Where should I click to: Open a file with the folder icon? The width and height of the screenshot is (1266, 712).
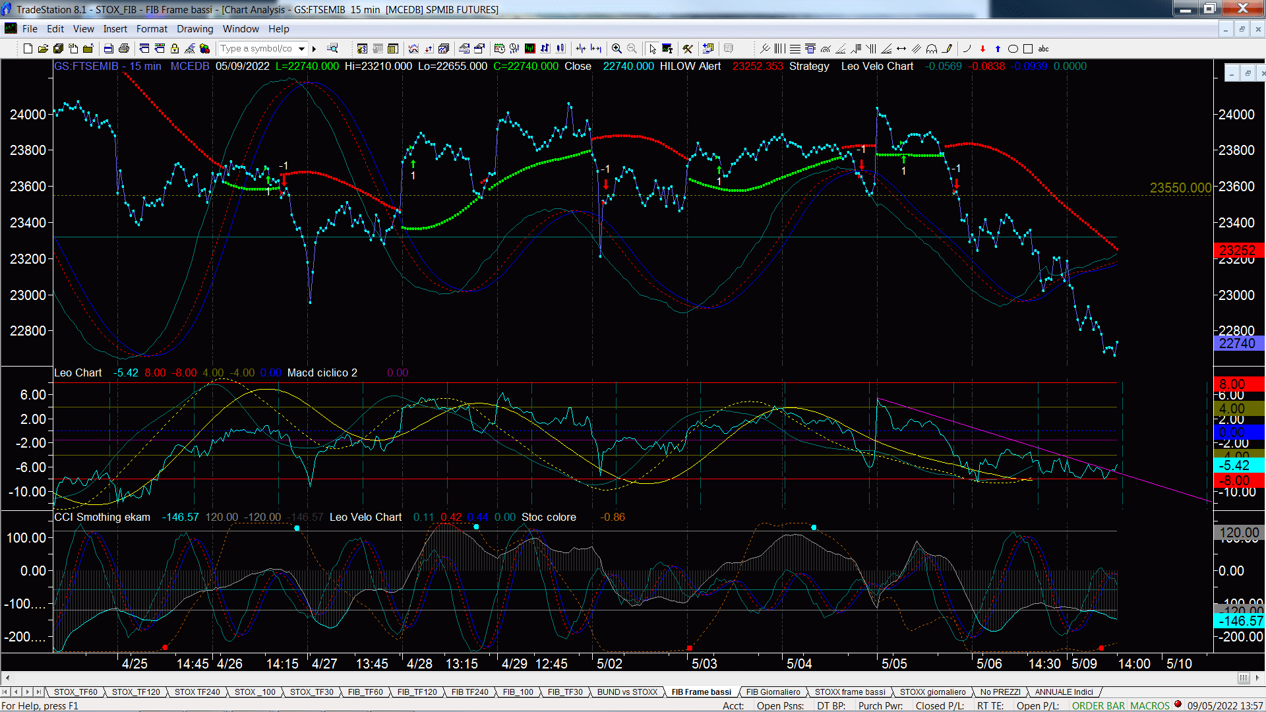(43, 49)
